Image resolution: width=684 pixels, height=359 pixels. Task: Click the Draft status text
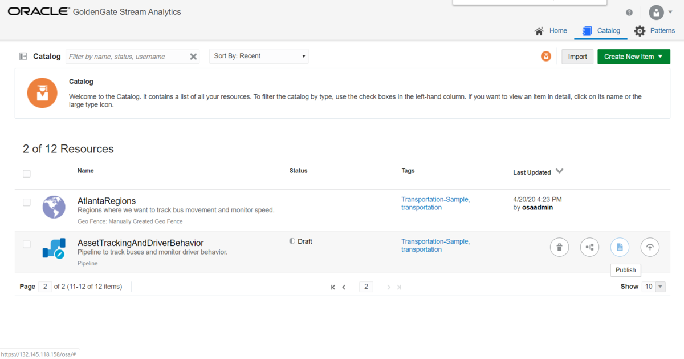pyautogui.click(x=305, y=241)
